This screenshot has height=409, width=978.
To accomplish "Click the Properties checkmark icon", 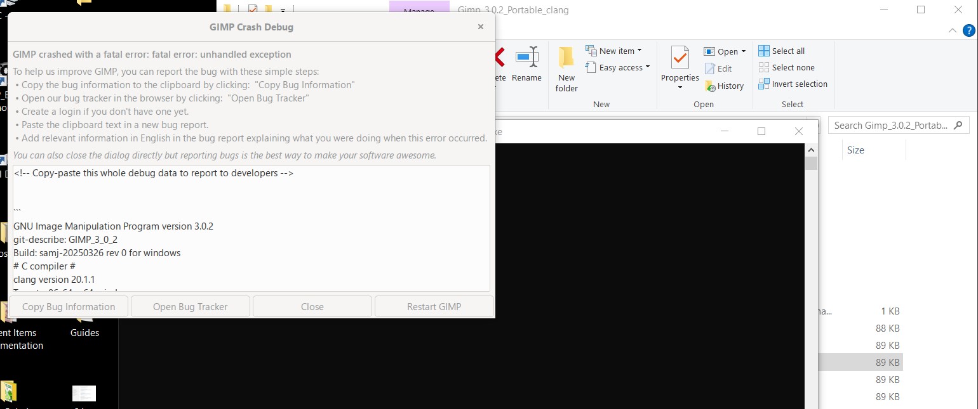I will pyautogui.click(x=680, y=58).
